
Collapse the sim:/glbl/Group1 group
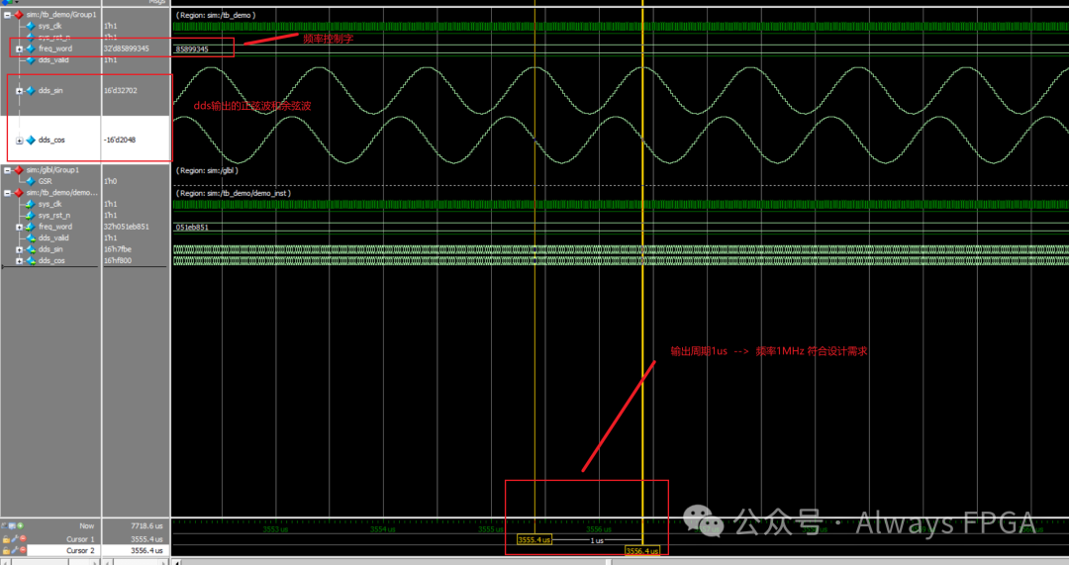point(8,170)
